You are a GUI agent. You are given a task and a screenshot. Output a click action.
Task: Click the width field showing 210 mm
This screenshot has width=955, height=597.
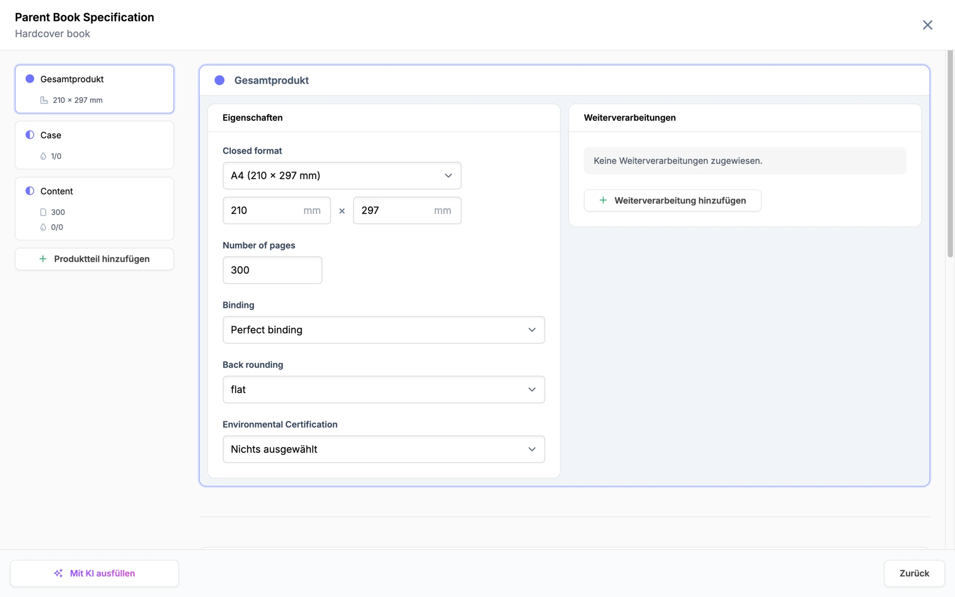277,210
